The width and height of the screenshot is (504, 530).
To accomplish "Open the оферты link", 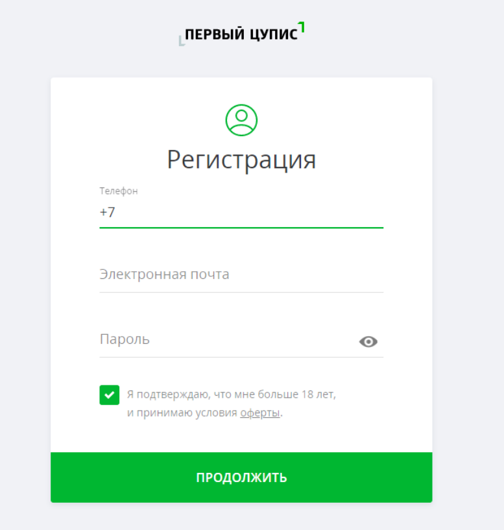I will point(260,413).
